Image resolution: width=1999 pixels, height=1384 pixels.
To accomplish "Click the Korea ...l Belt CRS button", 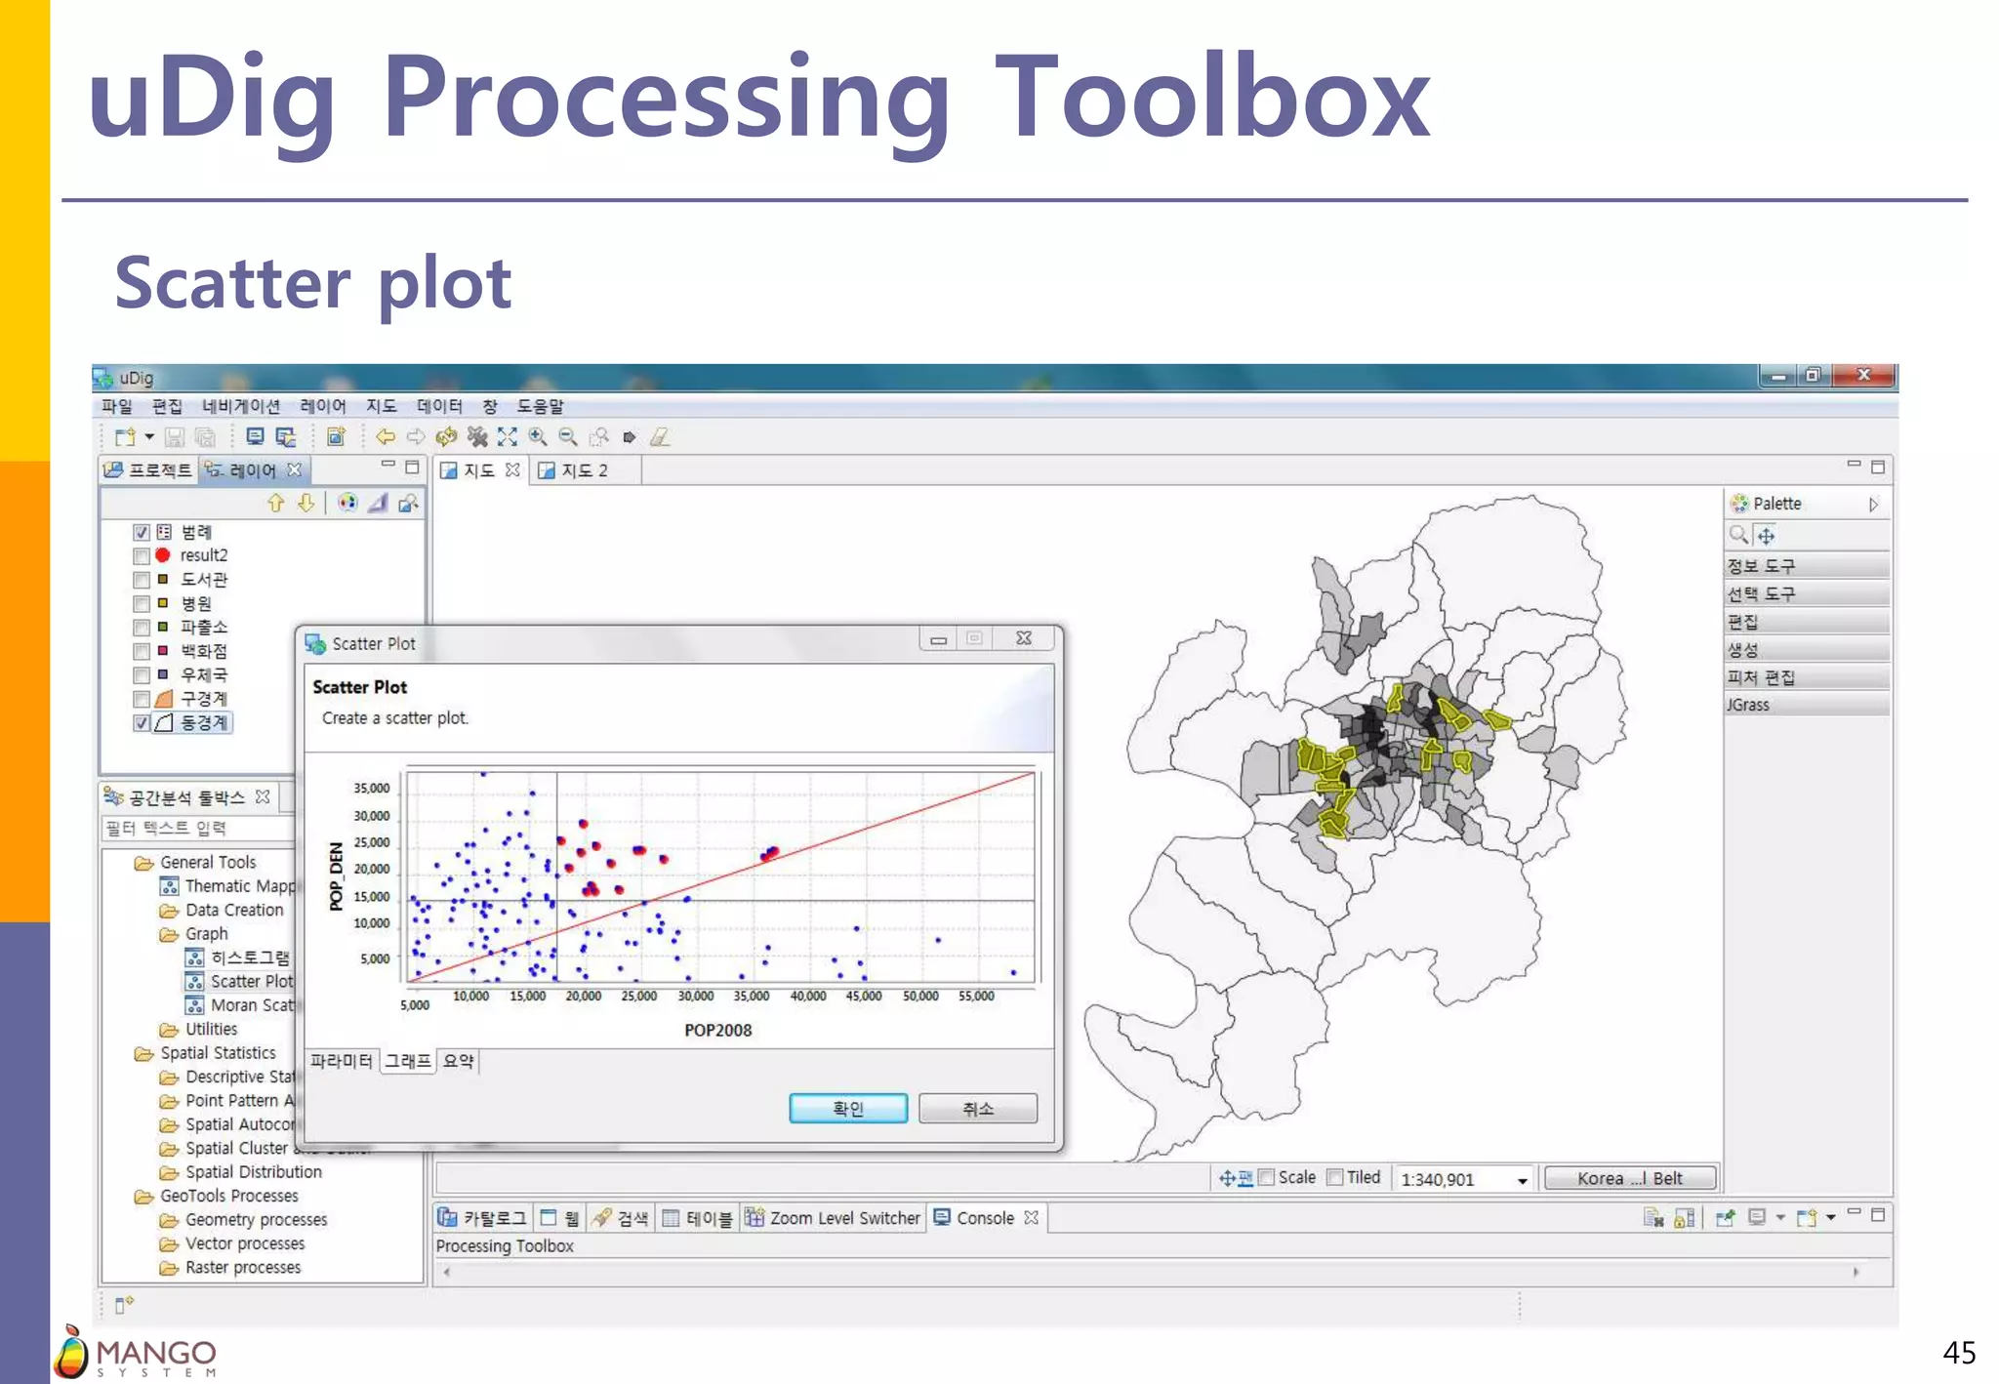I will tap(1629, 1178).
